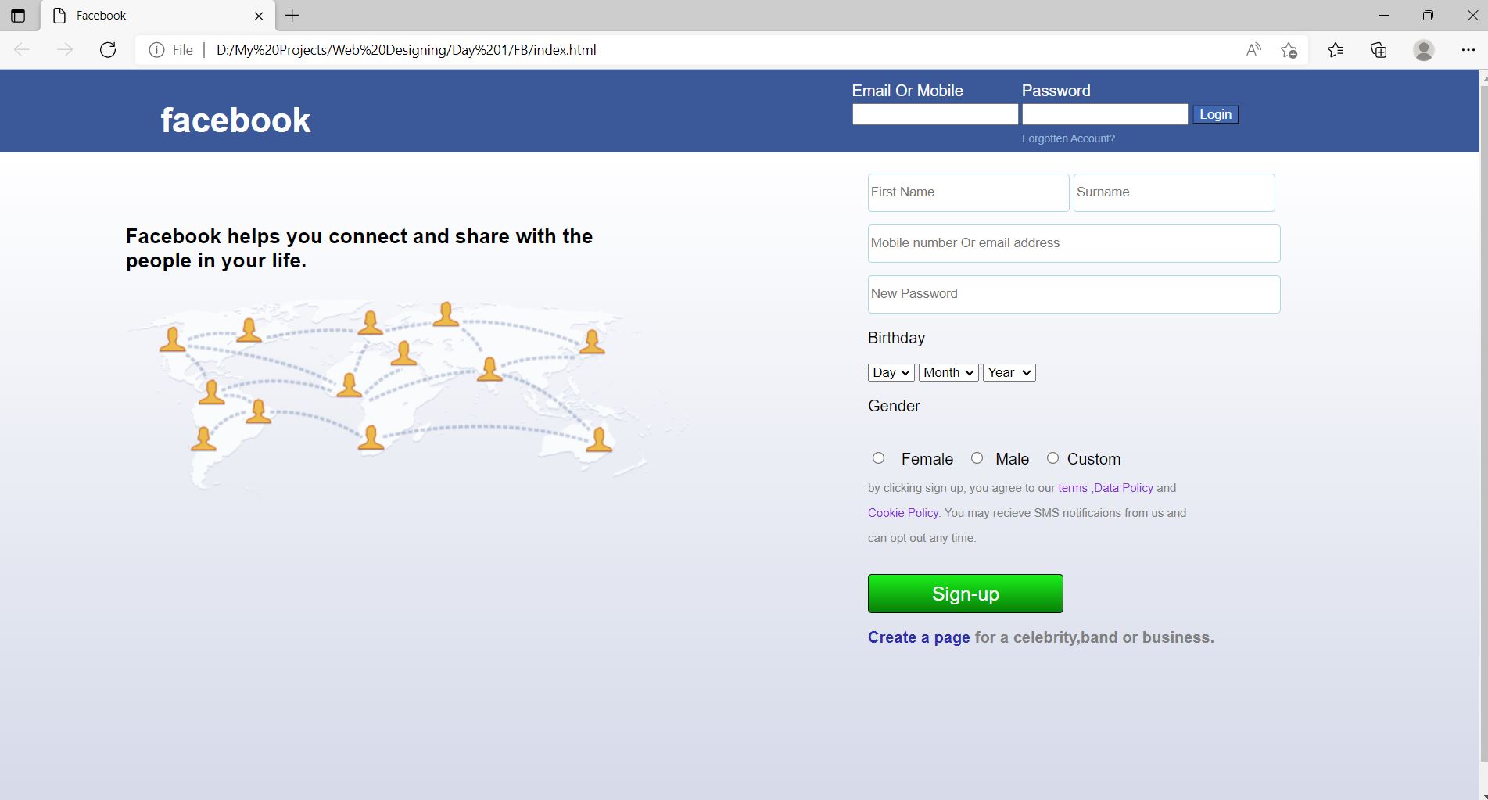Open the Day dropdown
The height and width of the screenshot is (800, 1488).
(x=891, y=373)
